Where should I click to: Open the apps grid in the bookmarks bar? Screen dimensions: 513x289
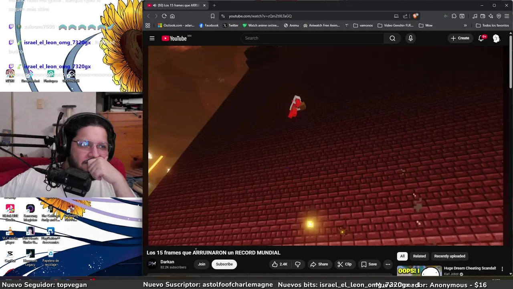[147, 25]
